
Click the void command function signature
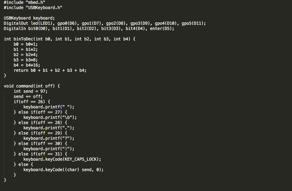pyautogui.click(x=32, y=86)
